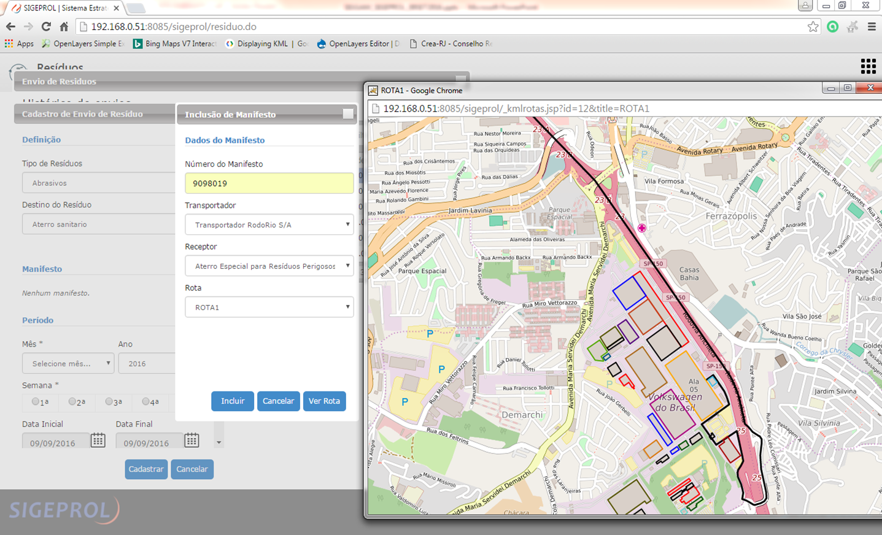Click the Ano field showing 2016

pyautogui.click(x=147, y=363)
